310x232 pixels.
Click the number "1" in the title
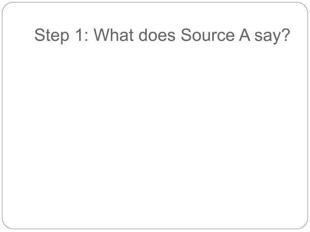point(79,35)
